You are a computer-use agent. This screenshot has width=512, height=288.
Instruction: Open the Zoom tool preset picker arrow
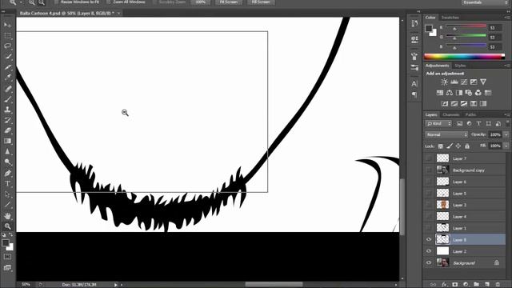pyautogui.click(x=21, y=2)
